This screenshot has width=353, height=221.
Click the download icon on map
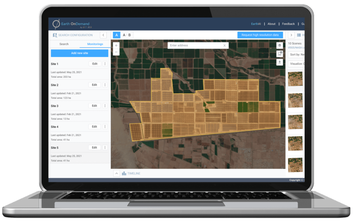(280, 62)
